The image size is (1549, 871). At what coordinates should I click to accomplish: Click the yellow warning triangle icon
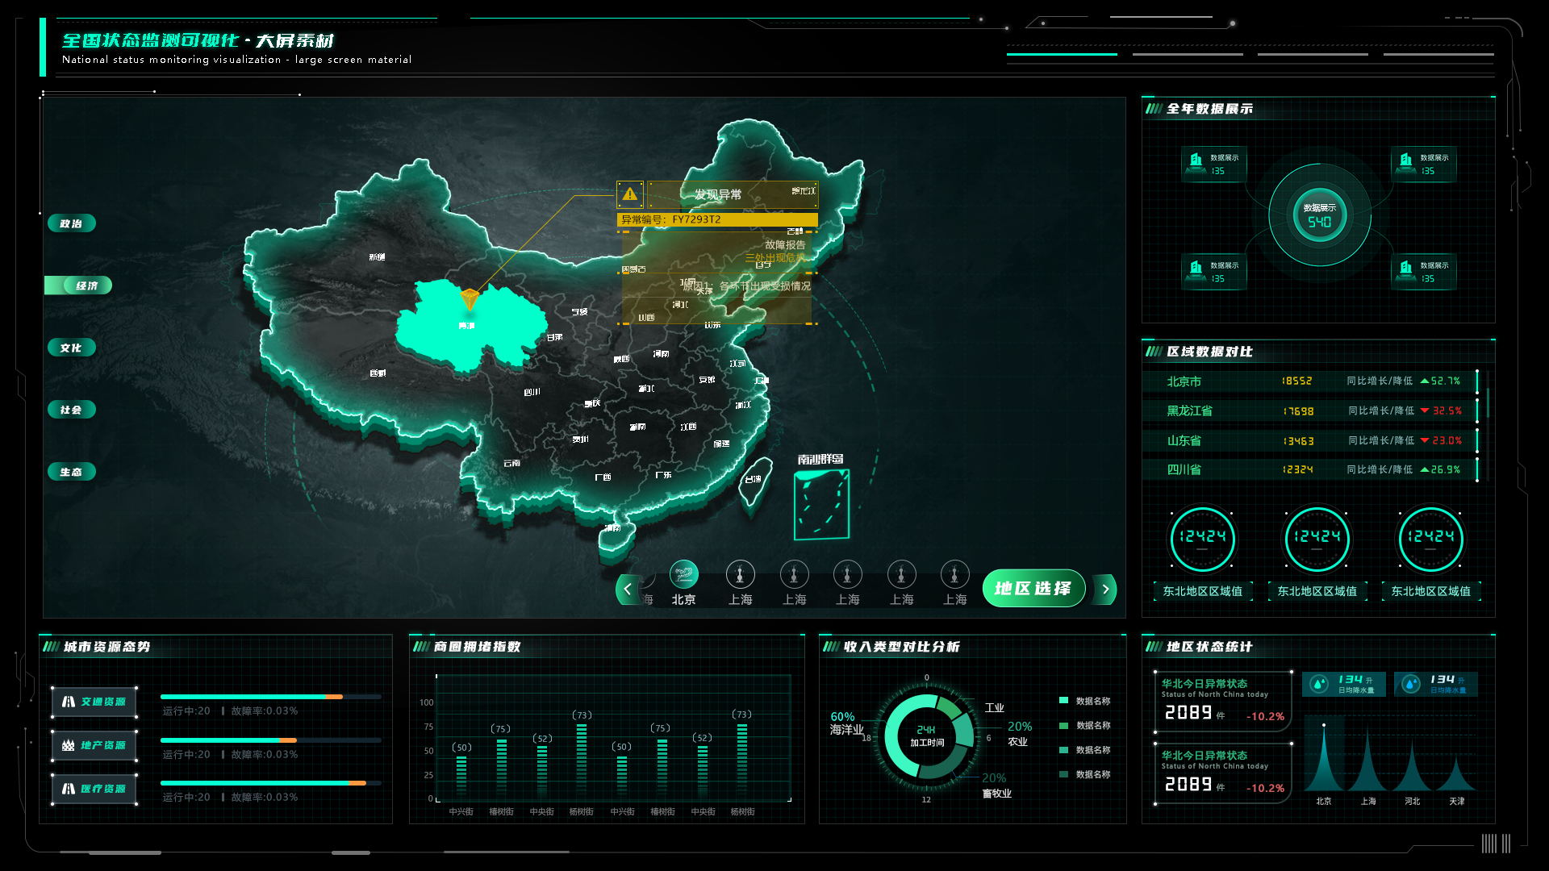(629, 194)
